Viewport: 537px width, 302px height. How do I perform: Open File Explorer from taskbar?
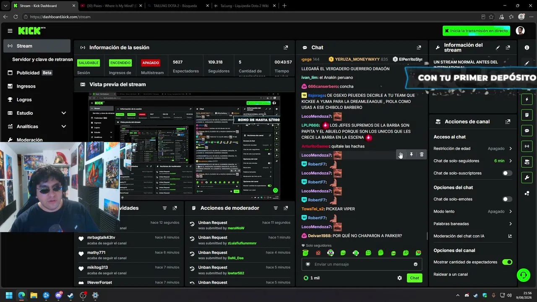[x=34, y=295]
